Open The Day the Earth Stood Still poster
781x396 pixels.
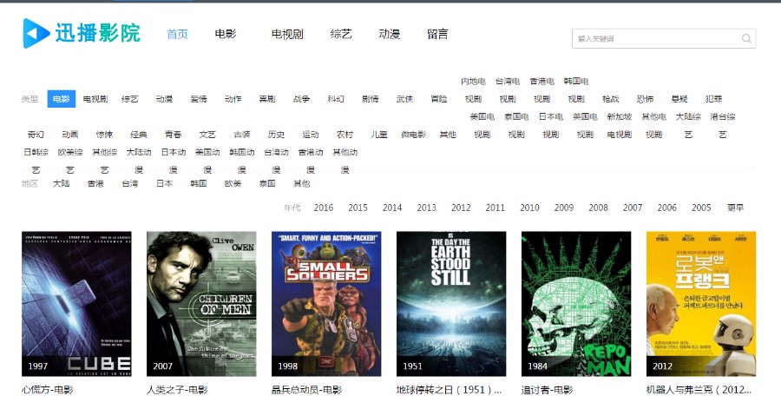click(x=451, y=304)
